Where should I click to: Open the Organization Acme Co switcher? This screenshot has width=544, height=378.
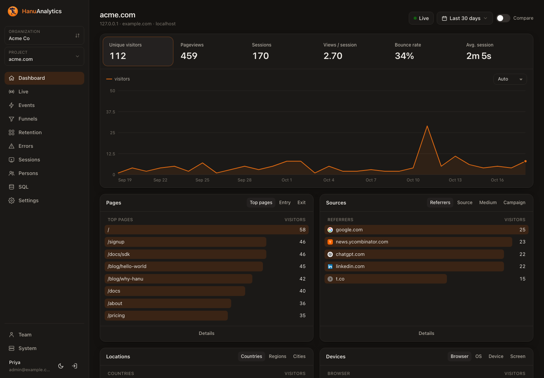pos(44,35)
